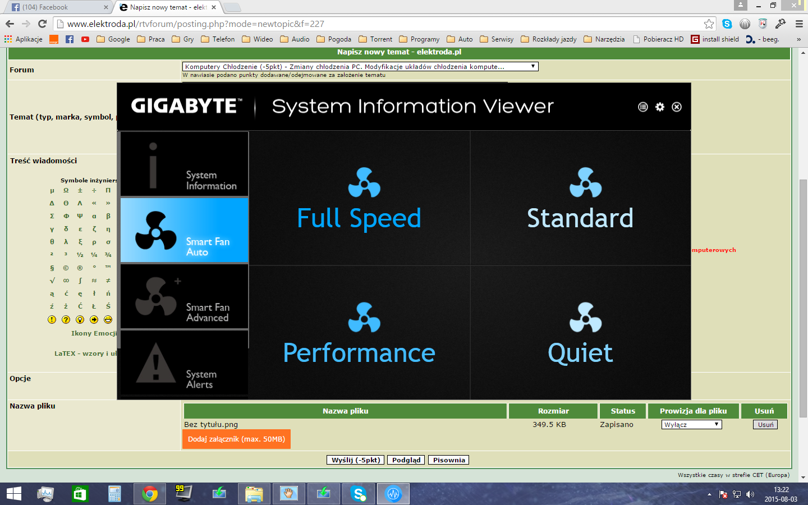Open the Ikony Emocji link

(x=94, y=333)
